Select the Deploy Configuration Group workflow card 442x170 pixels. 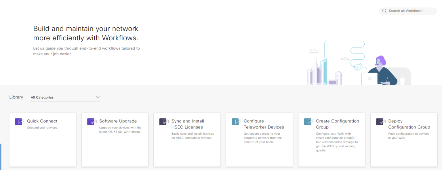(x=404, y=139)
